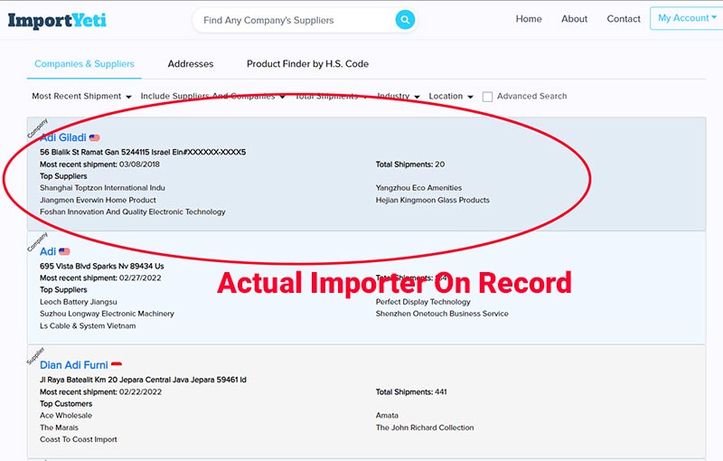
Task: Click Shenzhen Onetouch Business Service
Action: 442,314
